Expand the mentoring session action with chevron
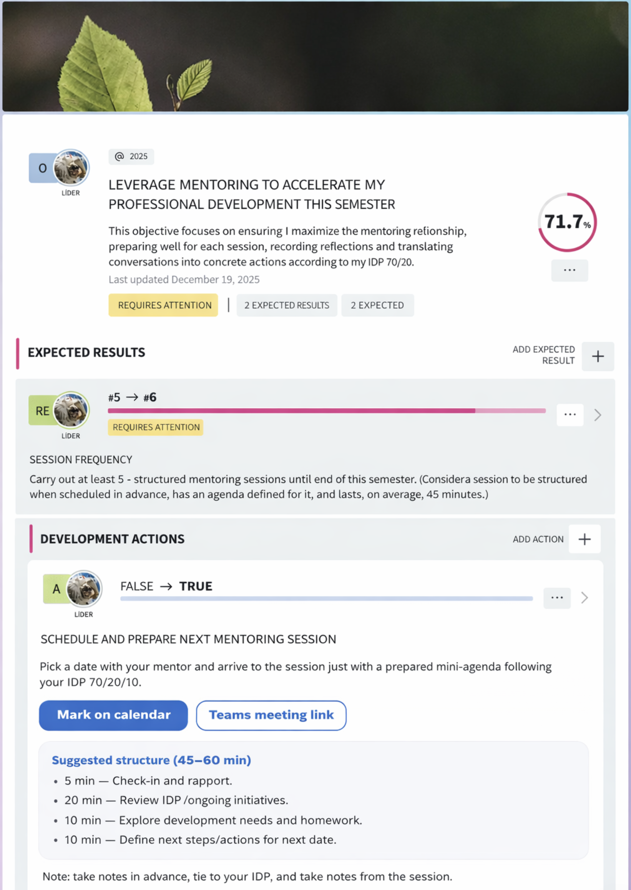Viewport: 631px width, 890px height. click(585, 598)
